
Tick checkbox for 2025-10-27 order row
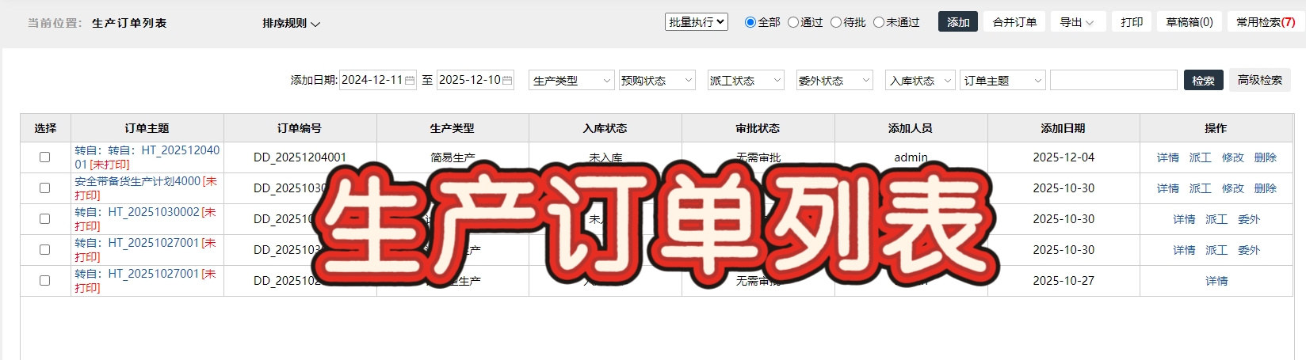(45, 281)
